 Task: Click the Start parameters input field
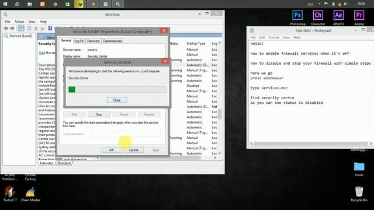click(x=127, y=134)
